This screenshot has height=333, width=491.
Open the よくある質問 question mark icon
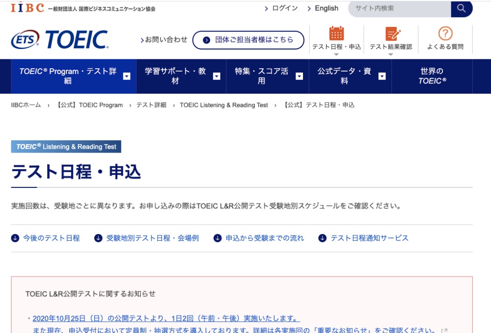445,33
